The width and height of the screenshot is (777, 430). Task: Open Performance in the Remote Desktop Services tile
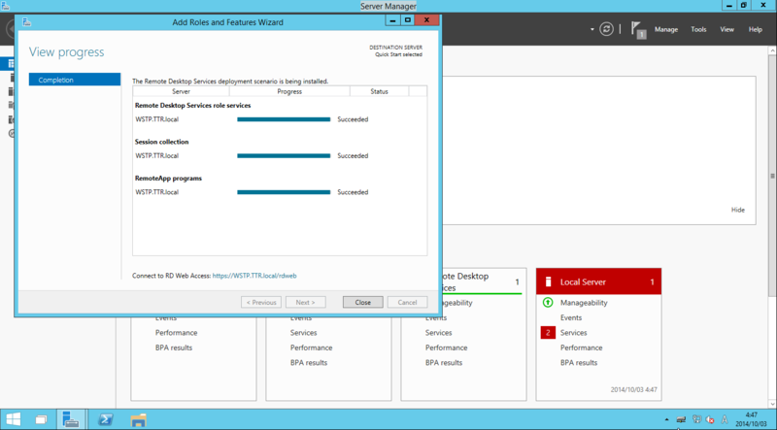pos(446,347)
